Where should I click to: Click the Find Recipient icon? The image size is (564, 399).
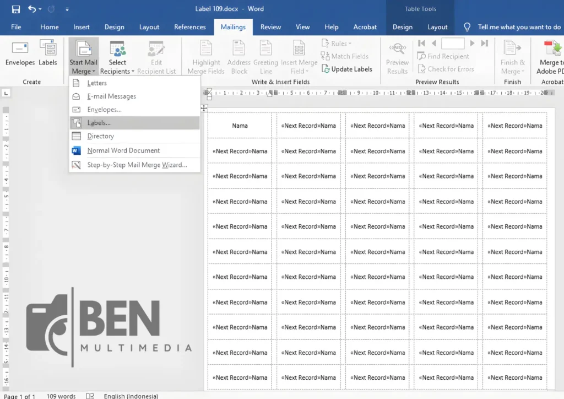click(443, 56)
